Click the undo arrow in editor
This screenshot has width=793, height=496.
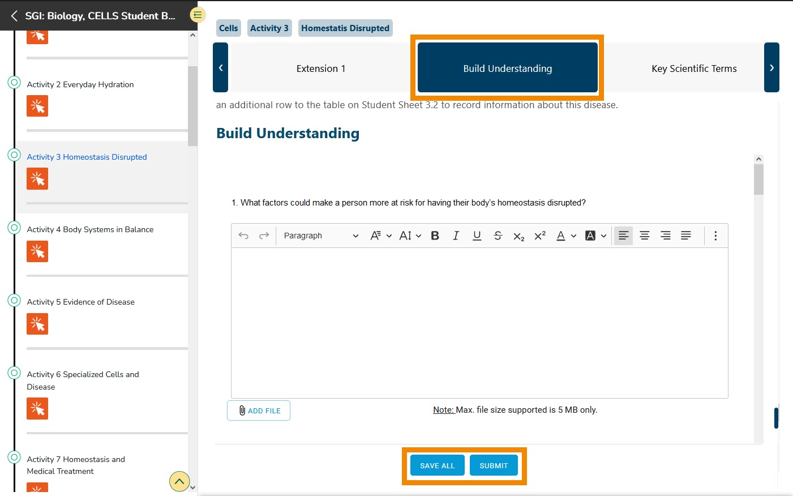point(243,236)
